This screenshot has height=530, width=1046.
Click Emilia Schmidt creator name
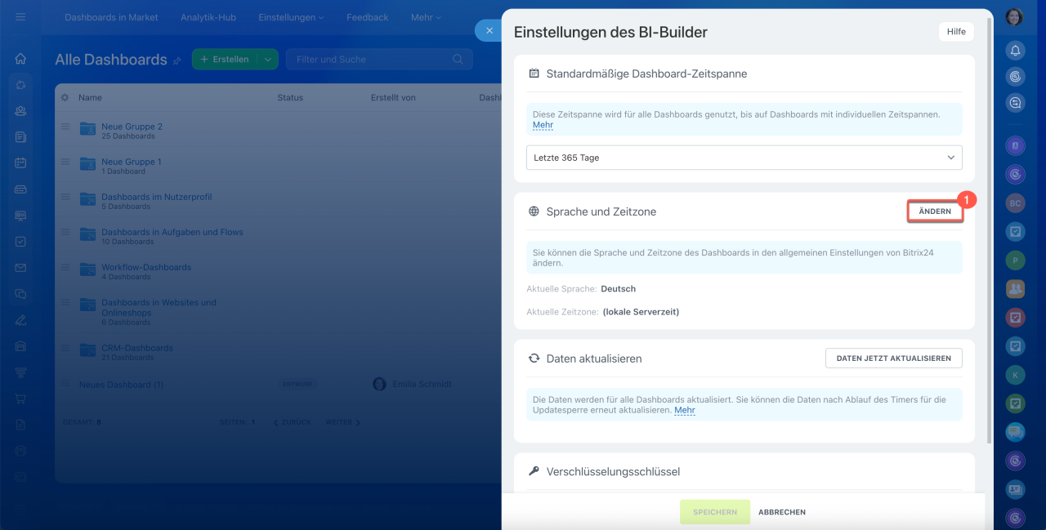(x=422, y=384)
